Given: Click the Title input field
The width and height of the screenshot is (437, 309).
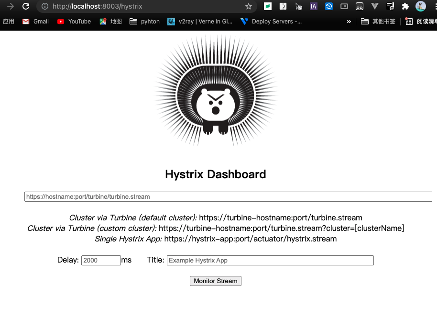Looking at the screenshot, I should (x=270, y=260).
